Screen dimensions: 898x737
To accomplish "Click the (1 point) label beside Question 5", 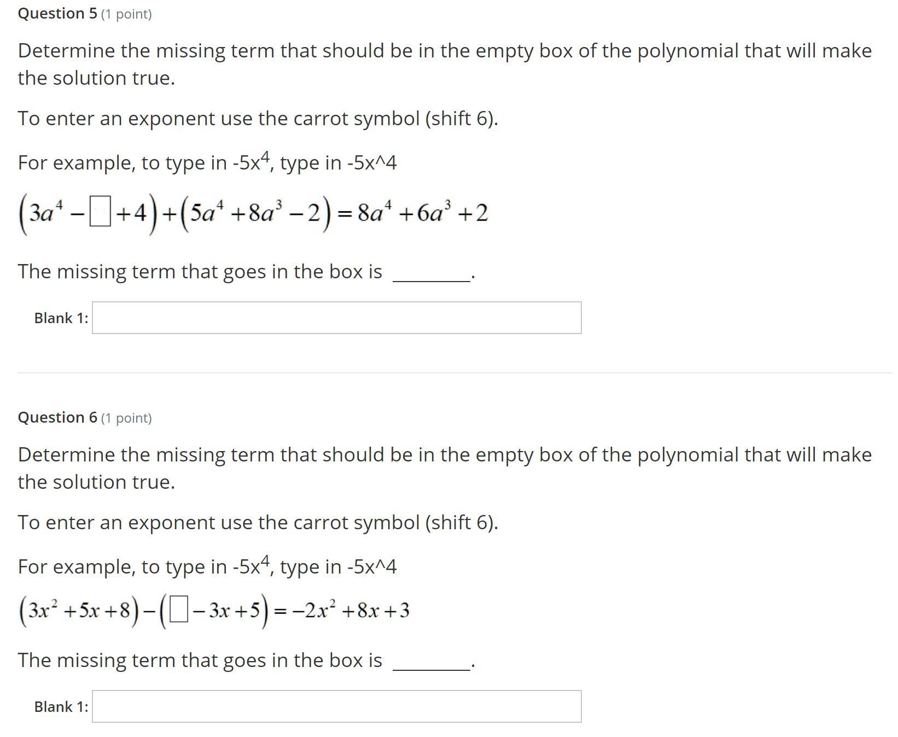I will point(126,14).
